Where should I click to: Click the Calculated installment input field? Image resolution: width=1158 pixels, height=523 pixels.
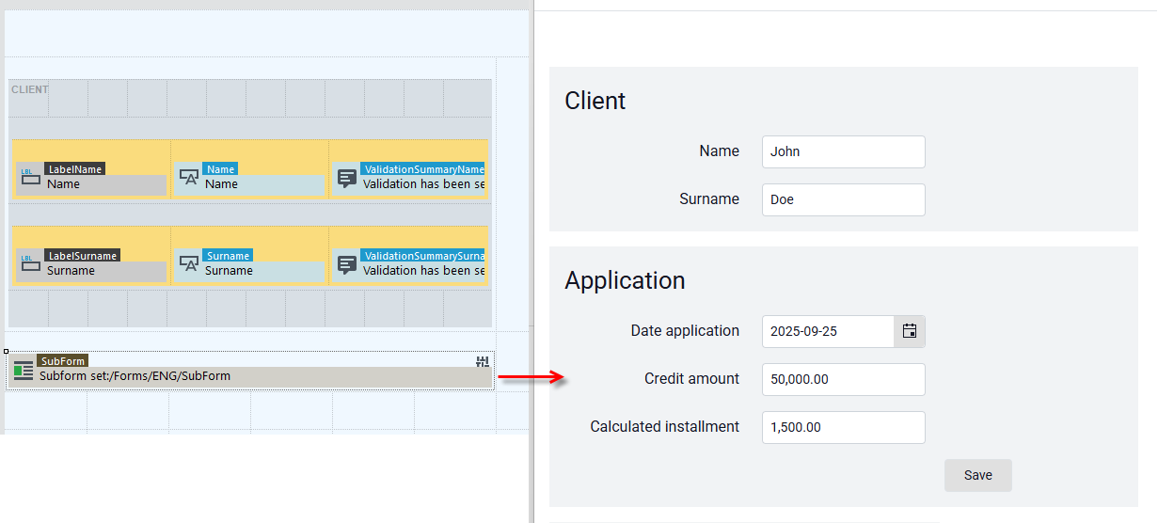[x=844, y=427]
